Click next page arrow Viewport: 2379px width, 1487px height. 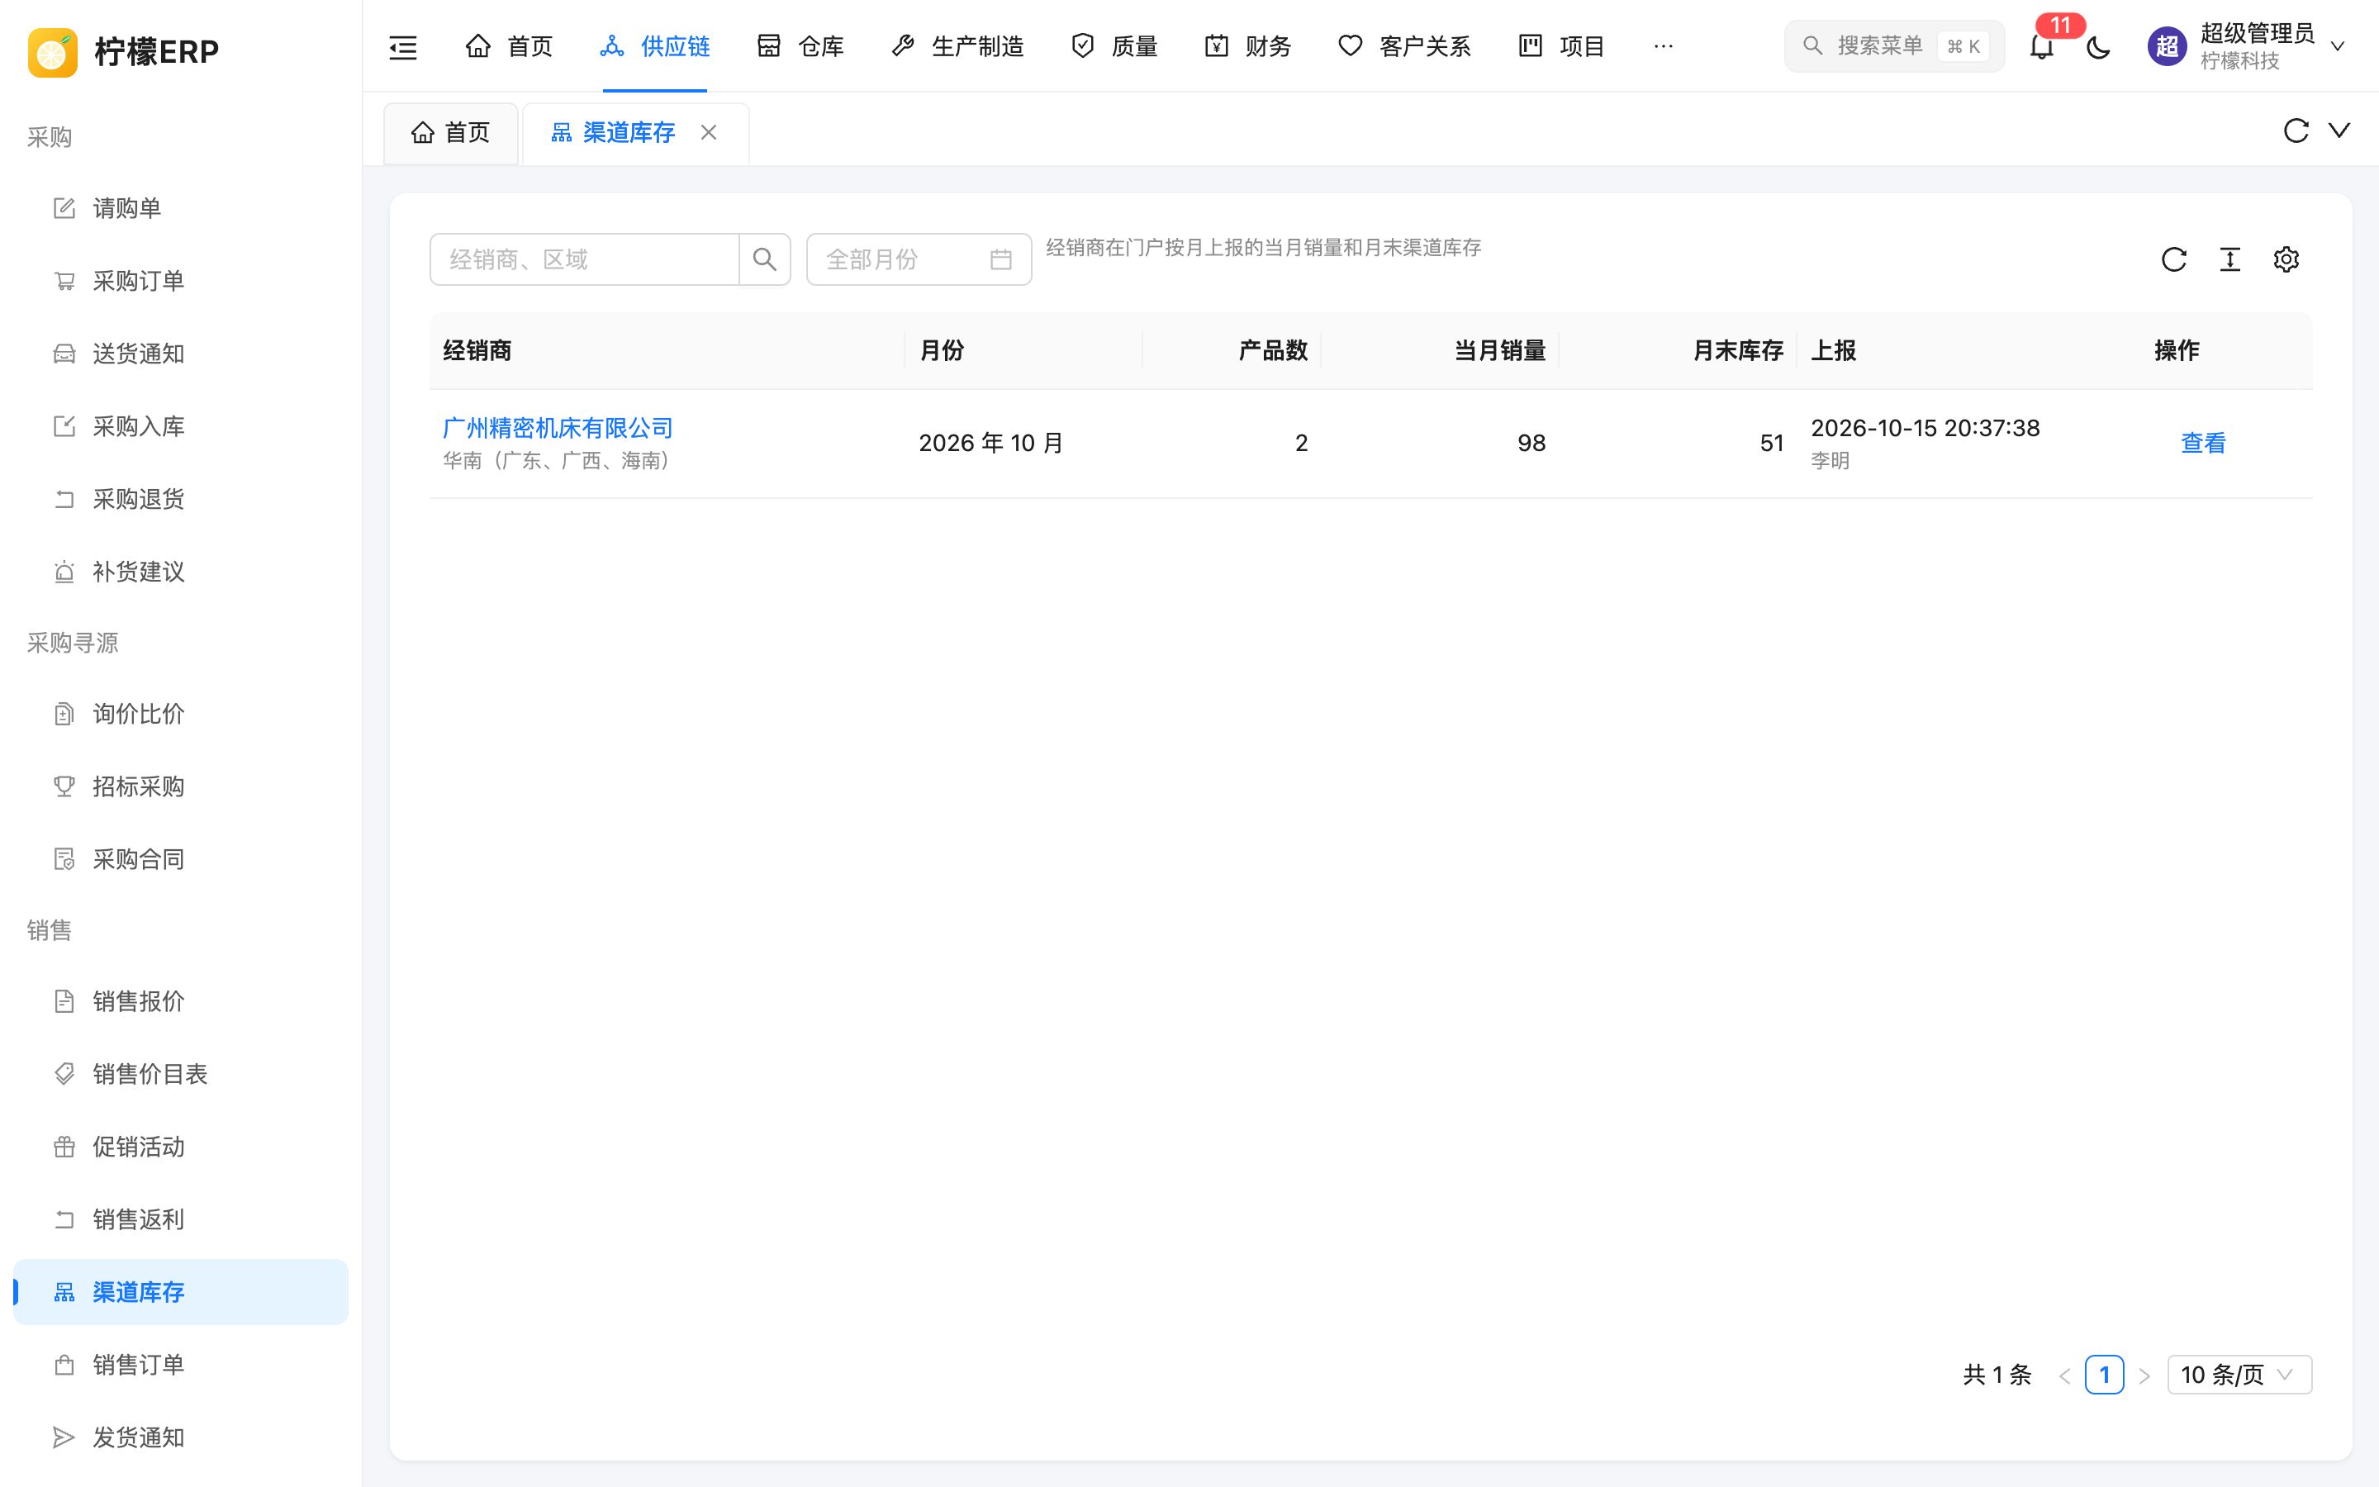2144,1375
